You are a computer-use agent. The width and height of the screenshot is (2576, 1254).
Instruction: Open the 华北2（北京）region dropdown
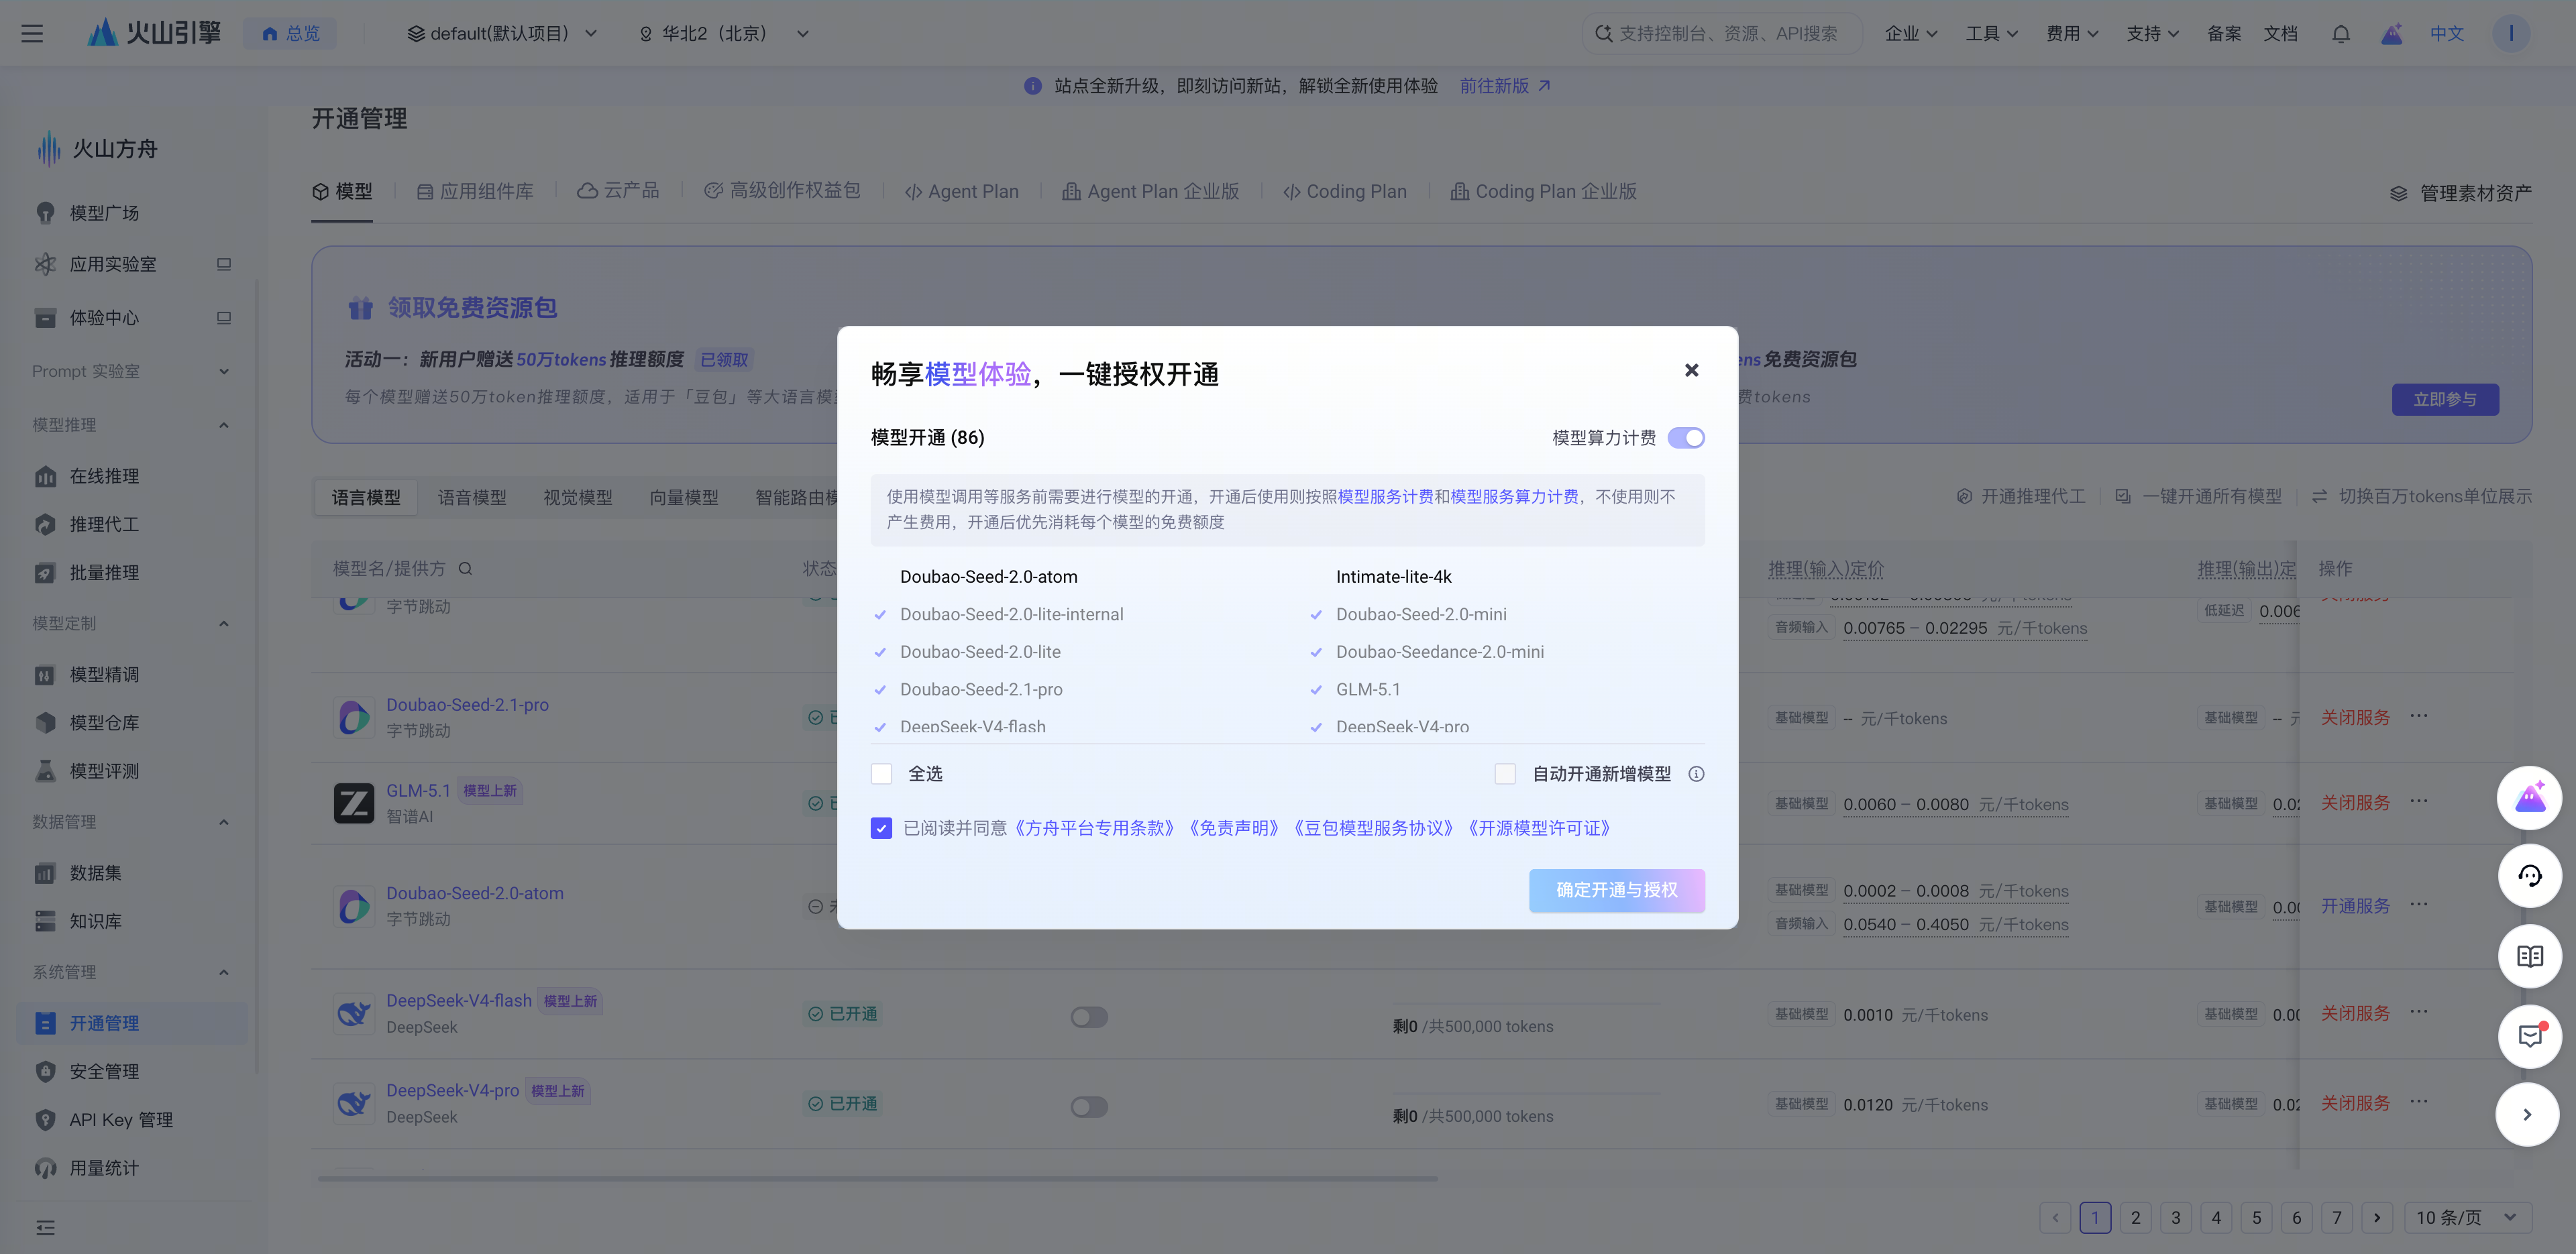724,33
